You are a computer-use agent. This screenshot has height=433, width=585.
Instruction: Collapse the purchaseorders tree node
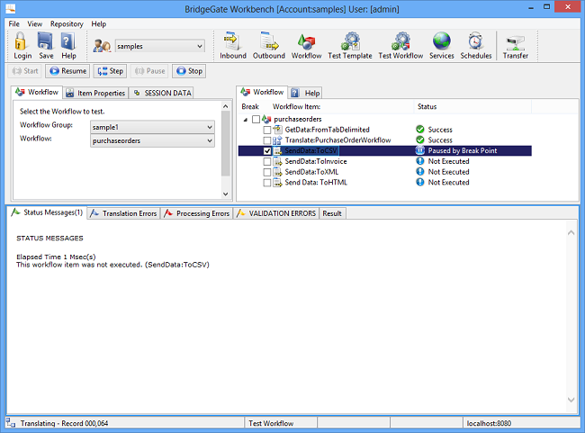click(x=246, y=120)
